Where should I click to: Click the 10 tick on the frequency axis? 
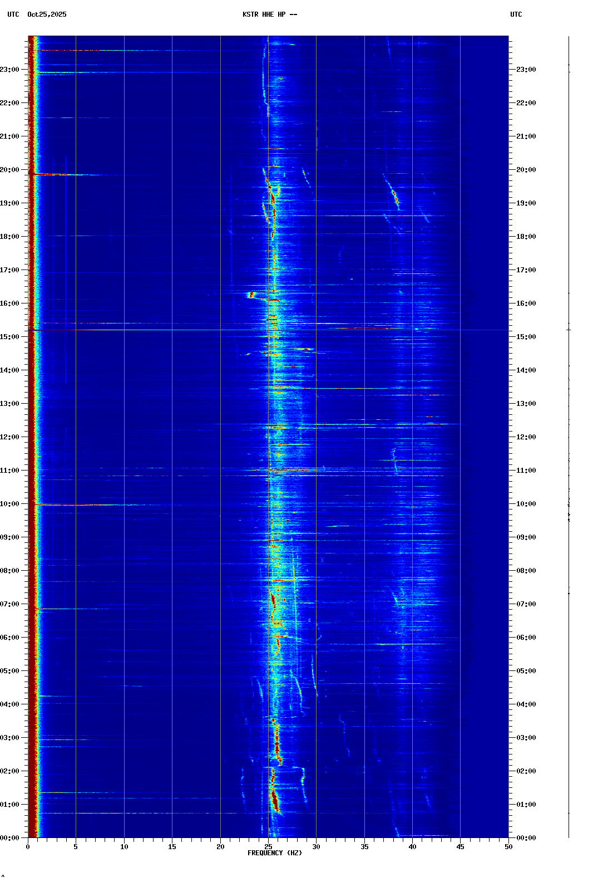[124, 847]
